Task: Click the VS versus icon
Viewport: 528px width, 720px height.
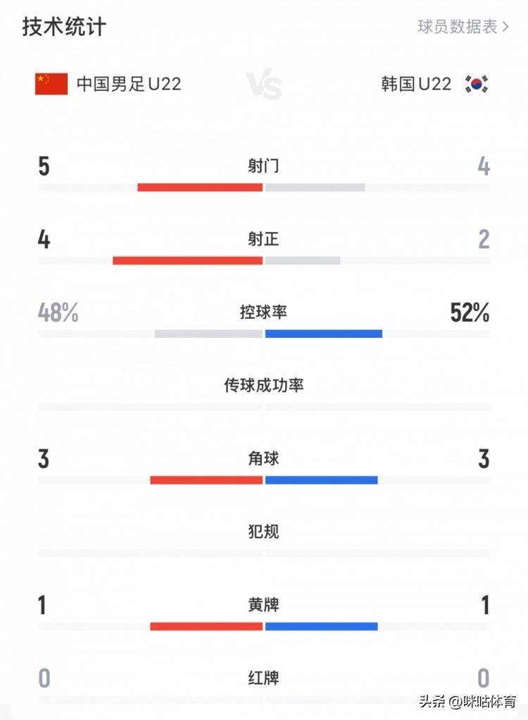Action: pyautogui.click(x=264, y=85)
